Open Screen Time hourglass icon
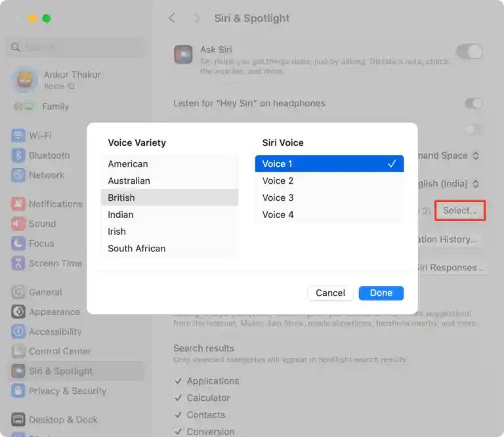 [18, 263]
